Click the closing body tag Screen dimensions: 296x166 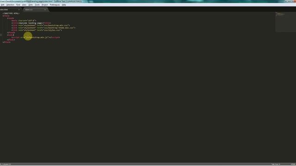(x=11, y=40)
